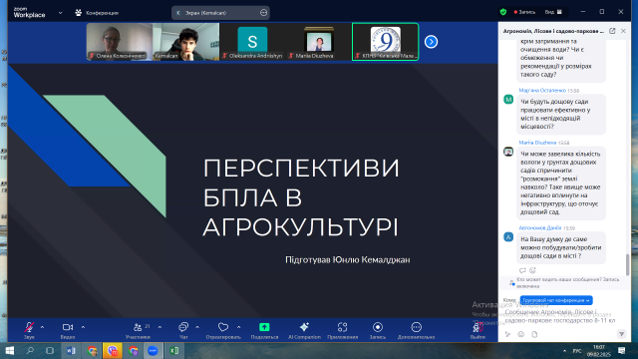Select Kemalcan's video thumbnail
The height and width of the screenshot is (359, 638).
click(186, 42)
